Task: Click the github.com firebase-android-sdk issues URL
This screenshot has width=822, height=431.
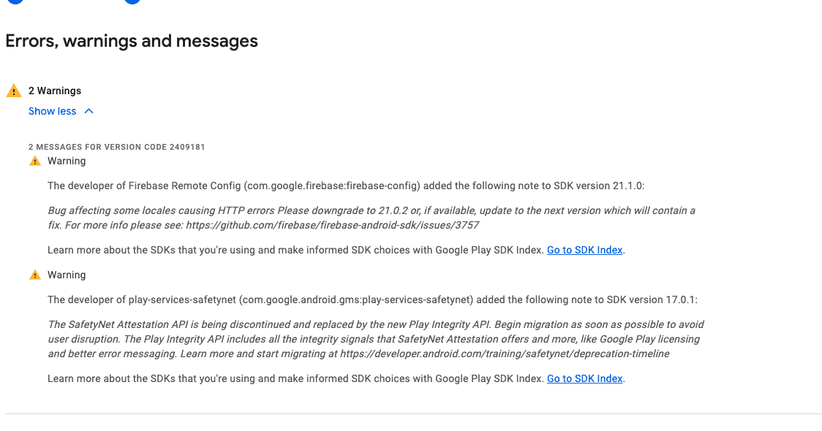Action: (332, 225)
